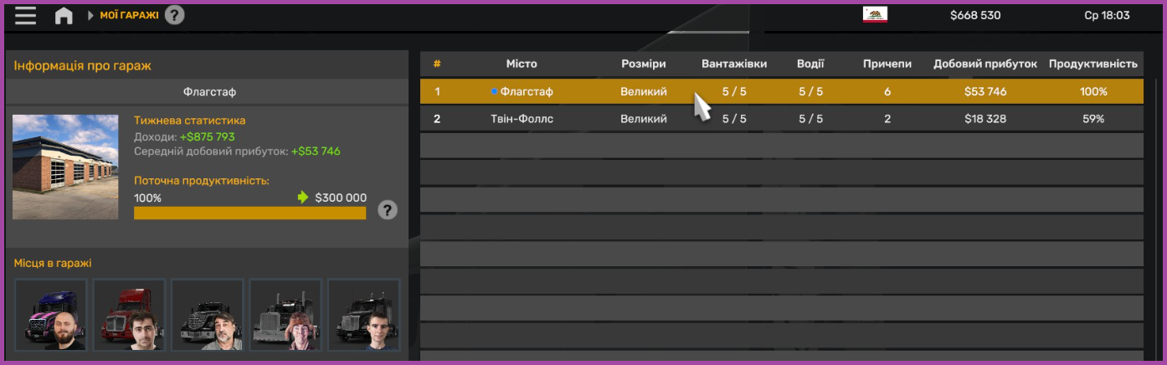Select the fourth driver slot with red-haired driver
This screenshot has width=1167, height=365.
pos(285,314)
